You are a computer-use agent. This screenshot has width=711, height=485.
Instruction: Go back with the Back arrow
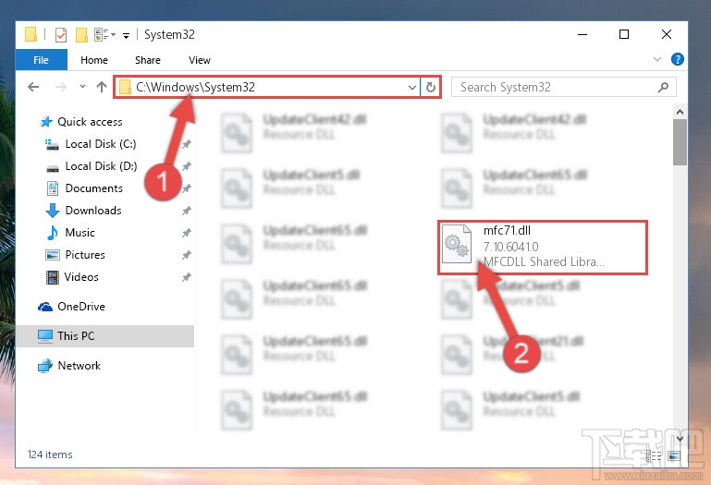(33, 87)
